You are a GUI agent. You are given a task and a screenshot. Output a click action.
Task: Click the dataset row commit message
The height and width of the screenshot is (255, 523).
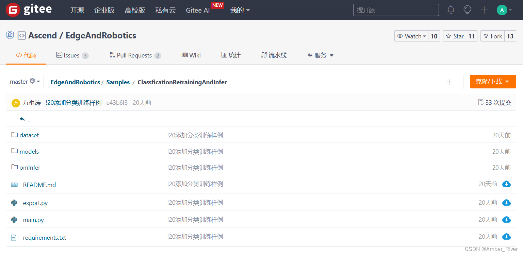click(195, 135)
